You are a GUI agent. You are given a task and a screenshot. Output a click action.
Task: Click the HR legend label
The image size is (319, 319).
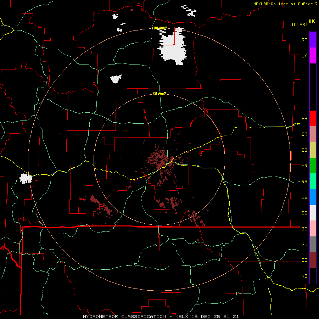(304, 166)
